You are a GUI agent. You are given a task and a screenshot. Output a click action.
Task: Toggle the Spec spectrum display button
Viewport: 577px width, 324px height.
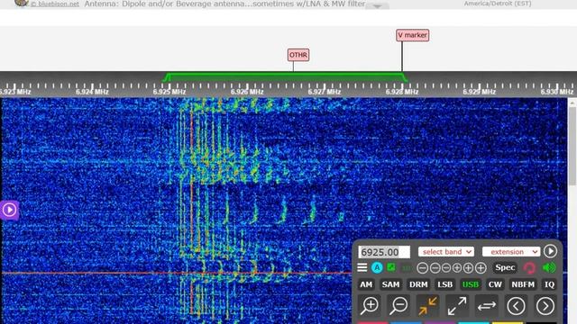[x=505, y=268]
